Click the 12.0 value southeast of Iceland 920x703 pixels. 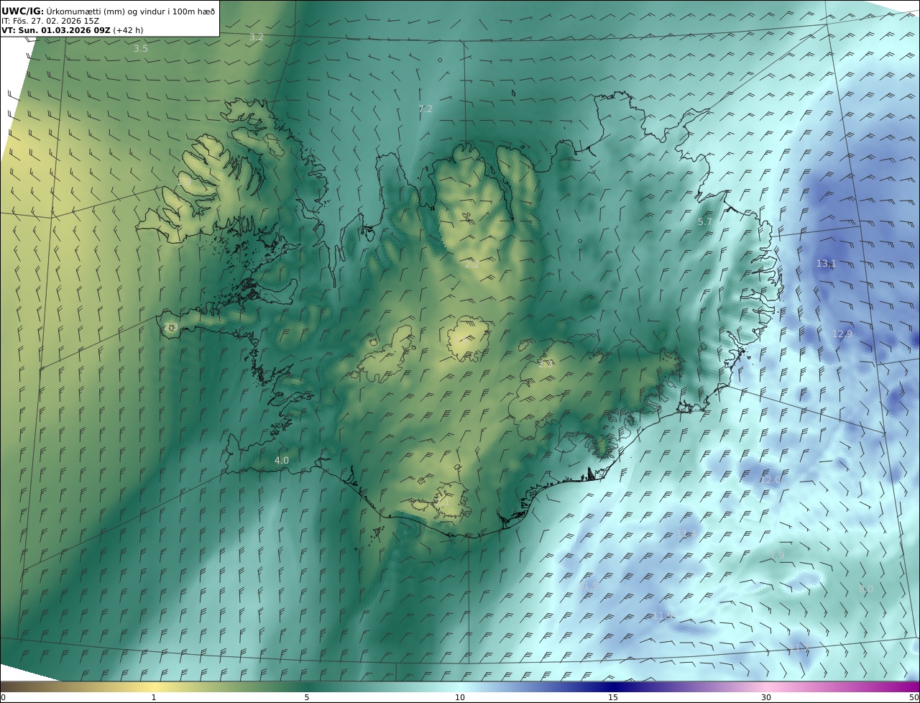tap(770, 479)
